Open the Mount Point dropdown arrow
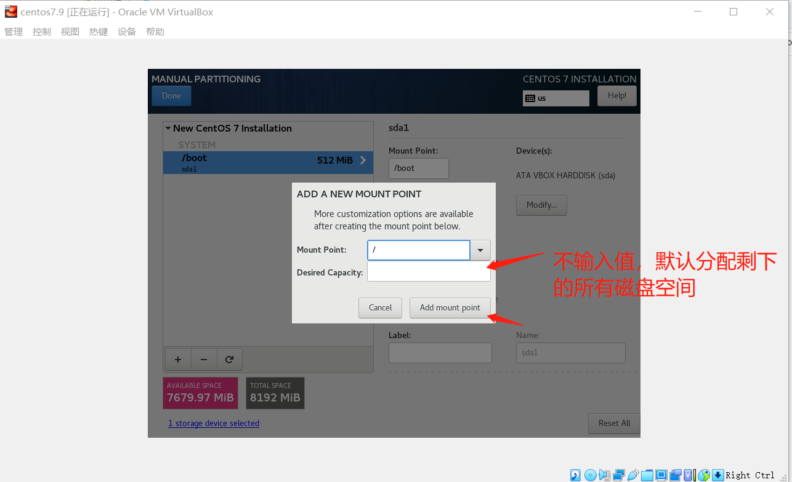The width and height of the screenshot is (792, 482). click(x=480, y=250)
